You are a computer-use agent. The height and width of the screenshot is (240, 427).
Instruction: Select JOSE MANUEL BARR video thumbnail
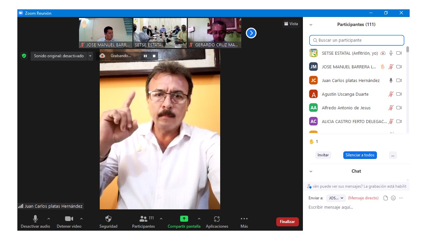[106, 33]
